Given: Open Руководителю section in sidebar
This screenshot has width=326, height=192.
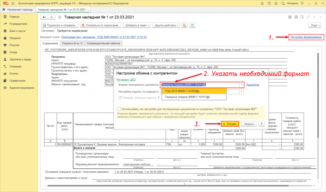Looking at the screenshot, I should coord(18,24).
